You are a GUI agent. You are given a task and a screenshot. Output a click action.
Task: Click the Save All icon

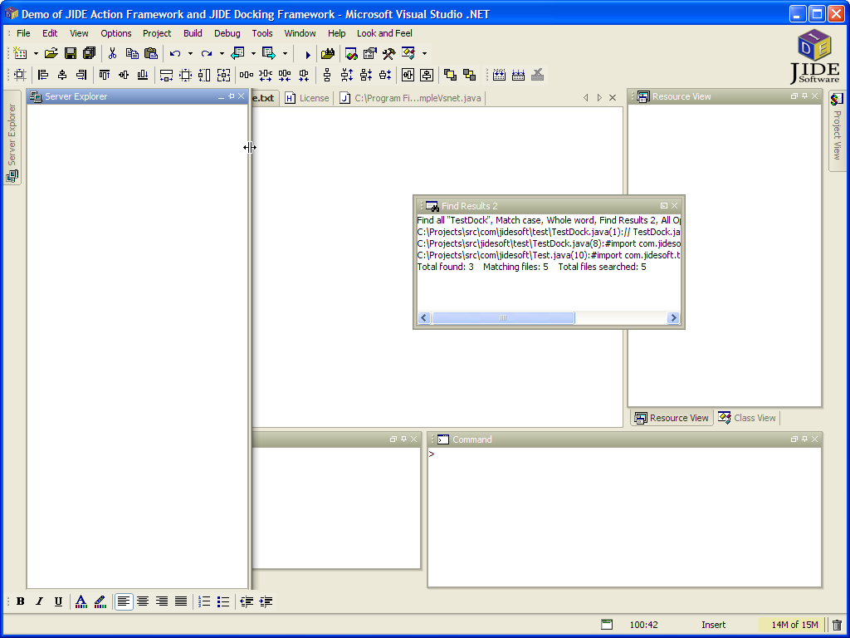tap(89, 53)
